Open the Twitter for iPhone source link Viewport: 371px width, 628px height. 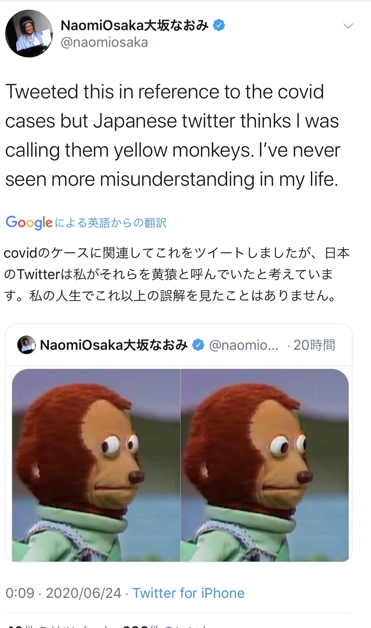coord(189,593)
